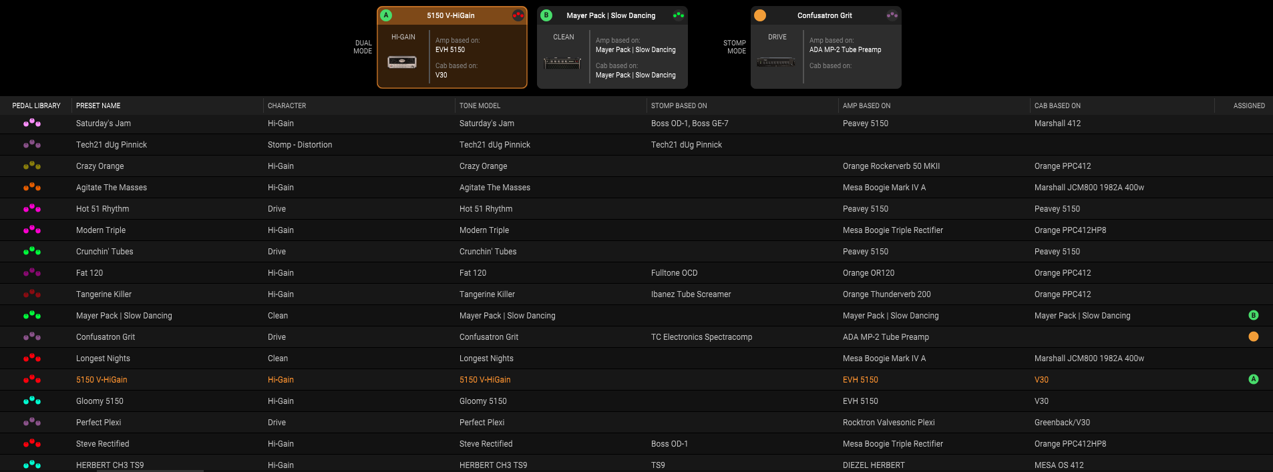This screenshot has width=1273, height=472.
Task: Click the preamp image in the Confusatron Grit card
Action: [x=776, y=63]
